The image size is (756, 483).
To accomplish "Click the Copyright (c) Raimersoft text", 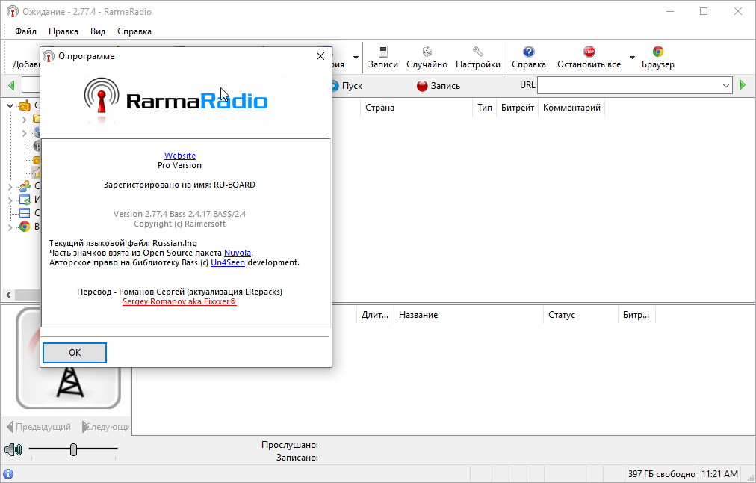I will [180, 224].
